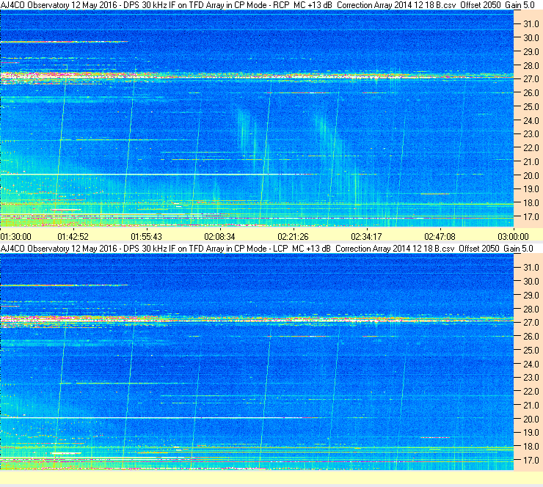Viewport: 543px width, 487px height.
Task: Pick the 20.0 label on RCP chart
Action: tap(531, 175)
